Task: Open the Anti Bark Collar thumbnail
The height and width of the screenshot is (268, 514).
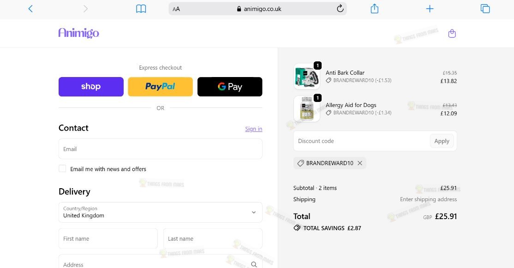Action: 307,76
